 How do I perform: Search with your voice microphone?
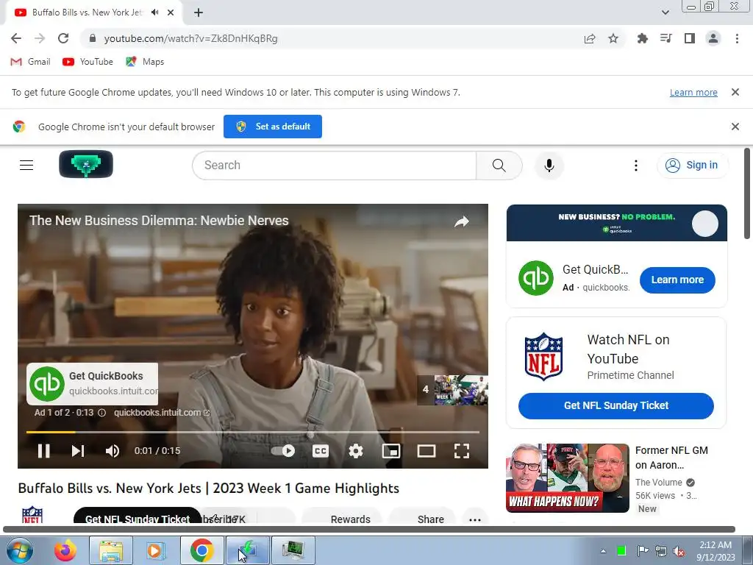[549, 166]
